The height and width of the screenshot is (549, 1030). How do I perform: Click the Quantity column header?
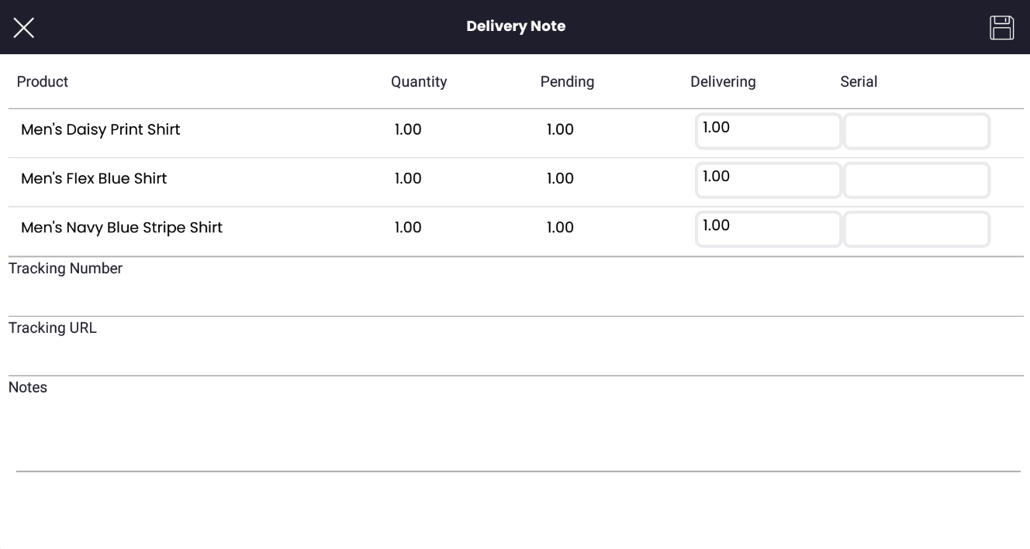pyautogui.click(x=419, y=81)
